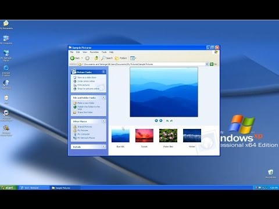This screenshot has height=209, width=279.
Task: Click the My Network Places desktop icon
Action: point(6,56)
